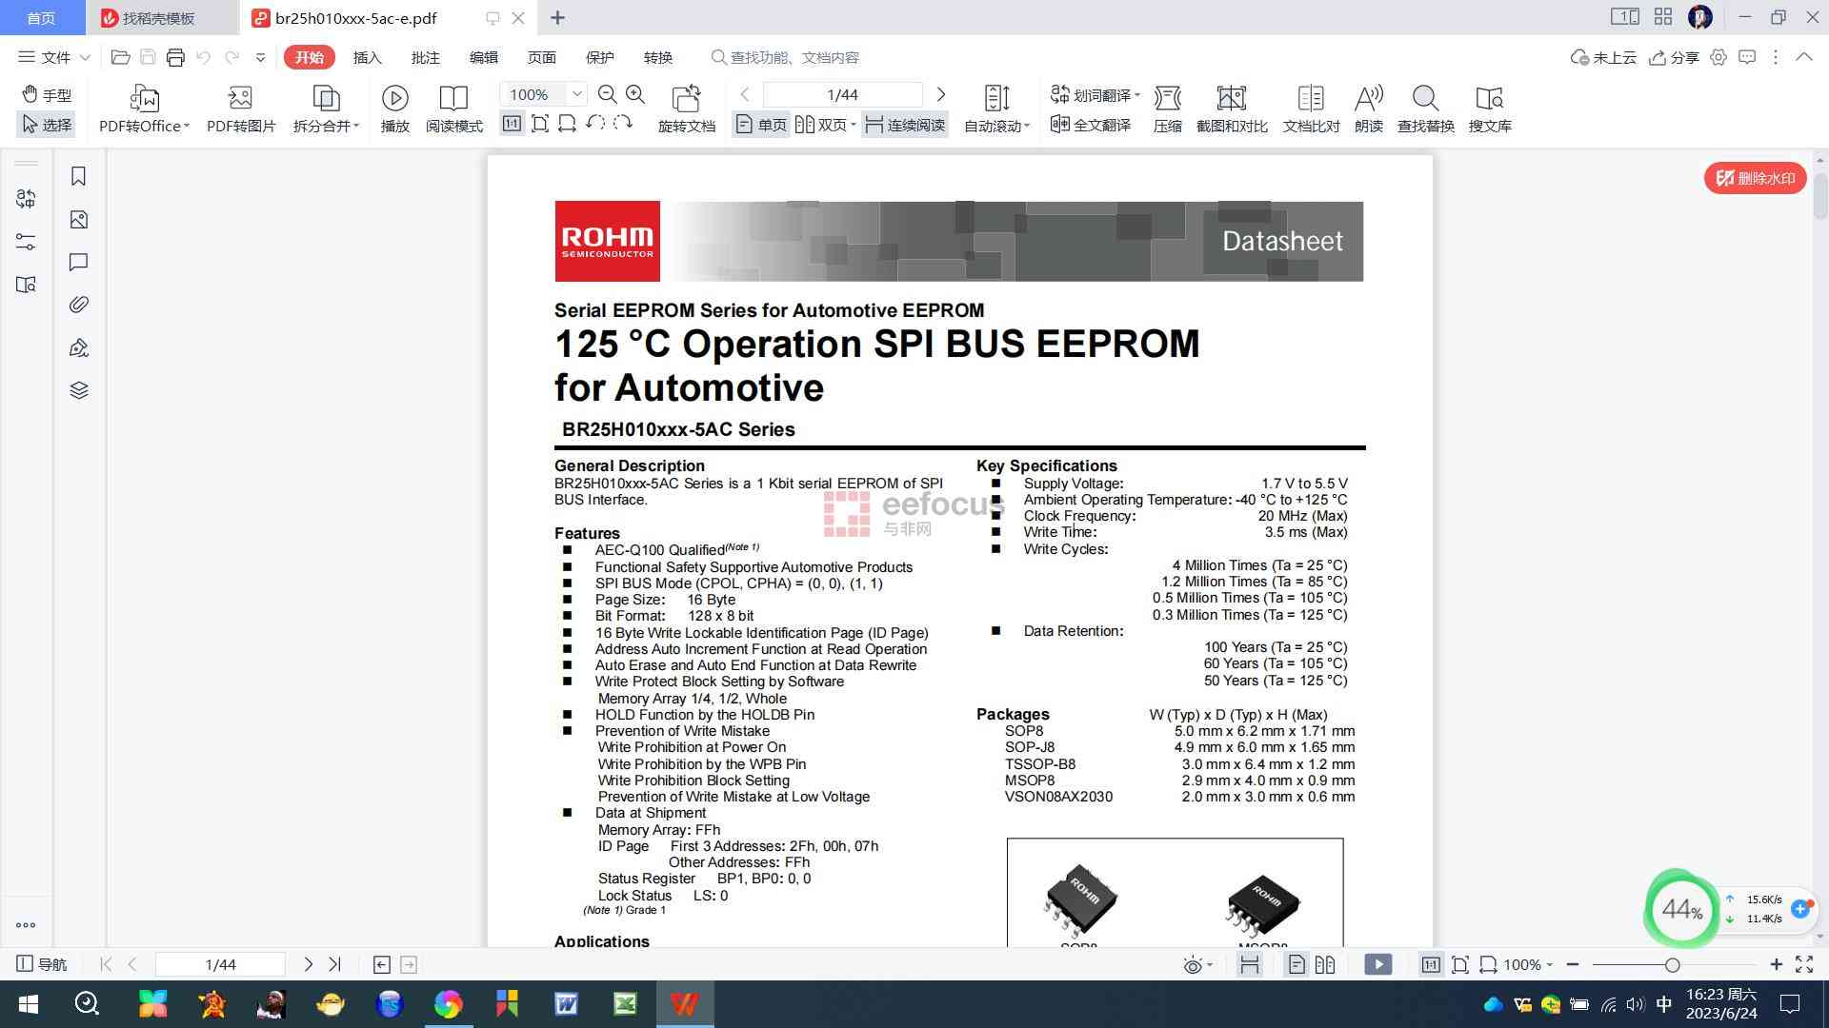The width and height of the screenshot is (1829, 1028).
Task: Expand the 拆分合并 dropdown
Action: pos(356,126)
